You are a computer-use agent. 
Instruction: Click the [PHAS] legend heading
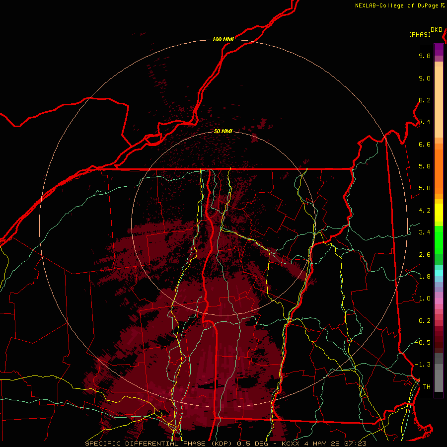(420, 34)
